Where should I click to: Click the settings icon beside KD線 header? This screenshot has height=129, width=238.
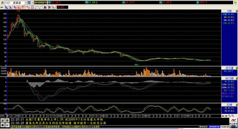pos(237,105)
